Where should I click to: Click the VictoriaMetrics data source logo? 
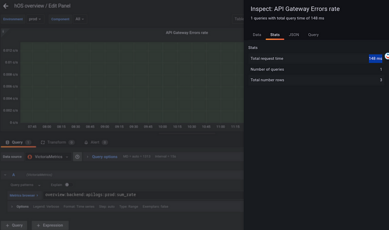point(30,157)
